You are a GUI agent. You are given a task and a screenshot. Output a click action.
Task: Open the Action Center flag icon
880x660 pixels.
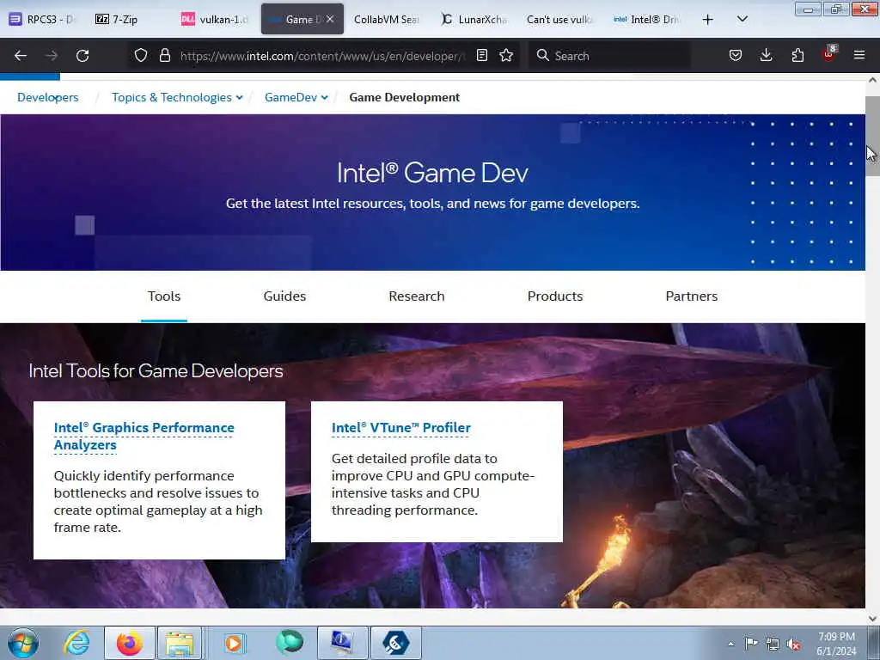[x=751, y=644]
